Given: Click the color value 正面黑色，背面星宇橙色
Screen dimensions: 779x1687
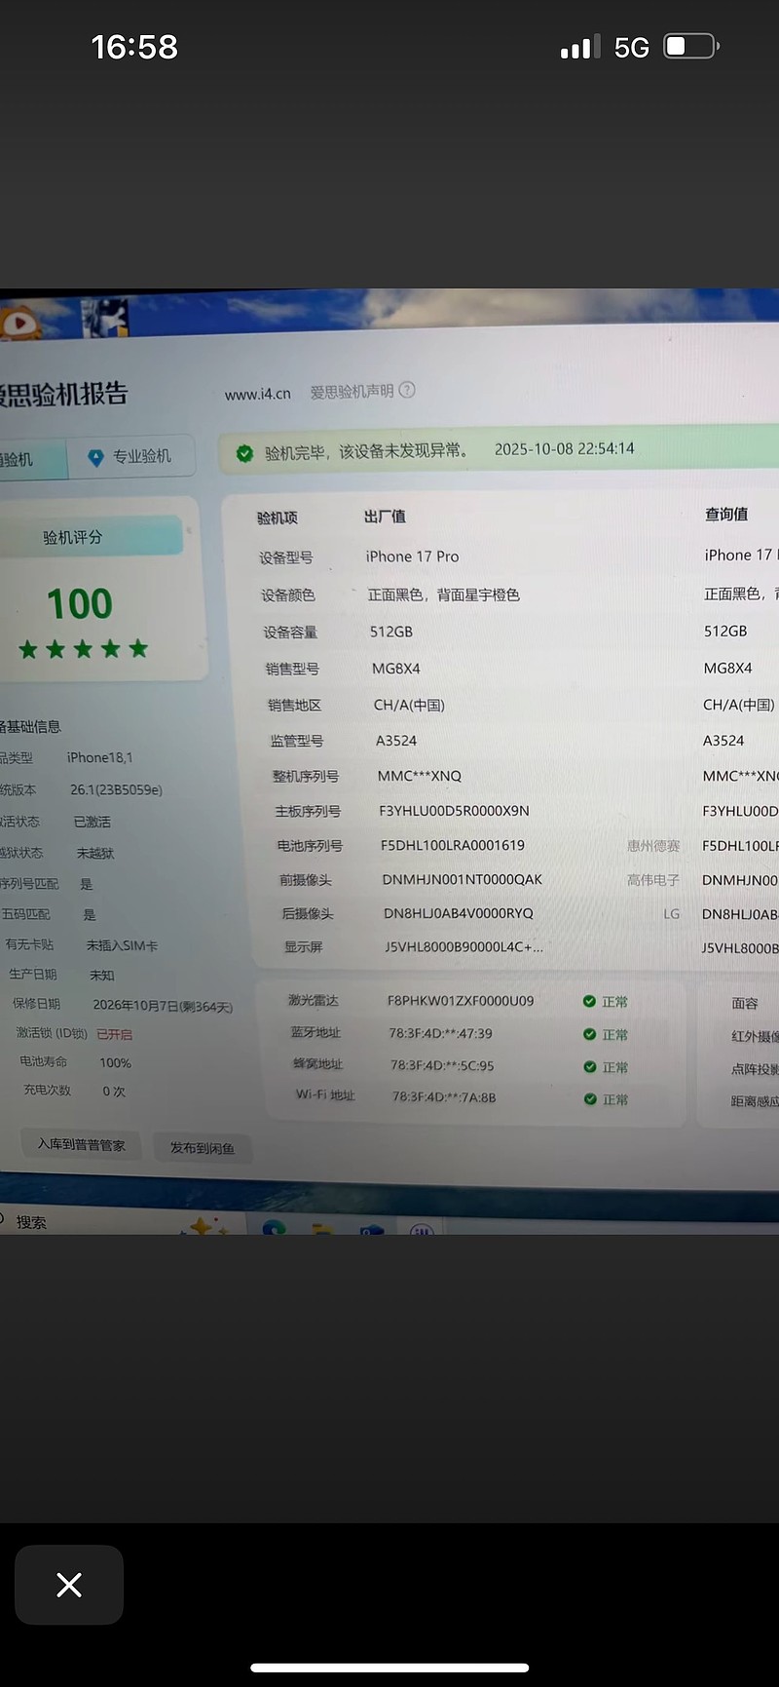Looking at the screenshot, I should 443,594.
